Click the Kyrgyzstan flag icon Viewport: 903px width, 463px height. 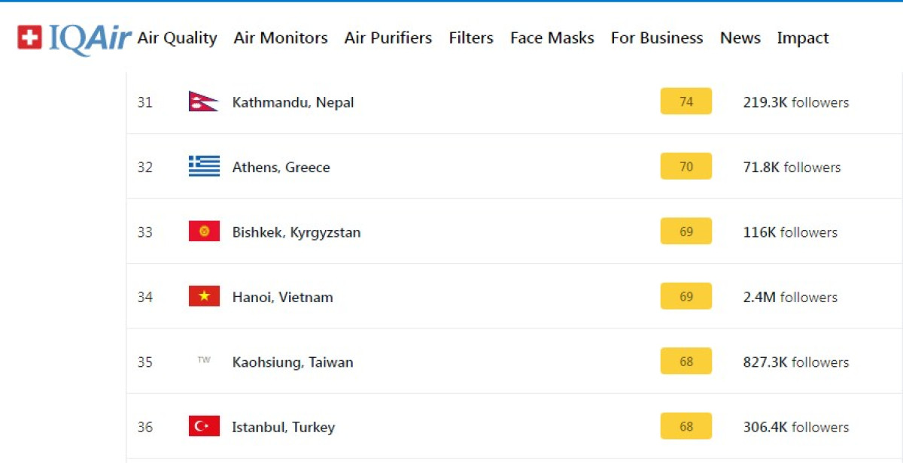click(204, 231)
